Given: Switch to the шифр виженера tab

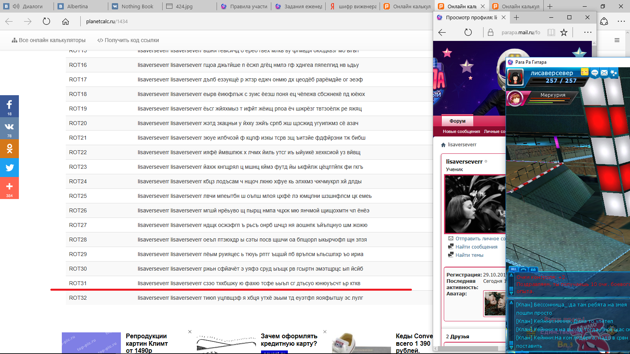Looking at the screenshot, I should click(x=352, y=6).
